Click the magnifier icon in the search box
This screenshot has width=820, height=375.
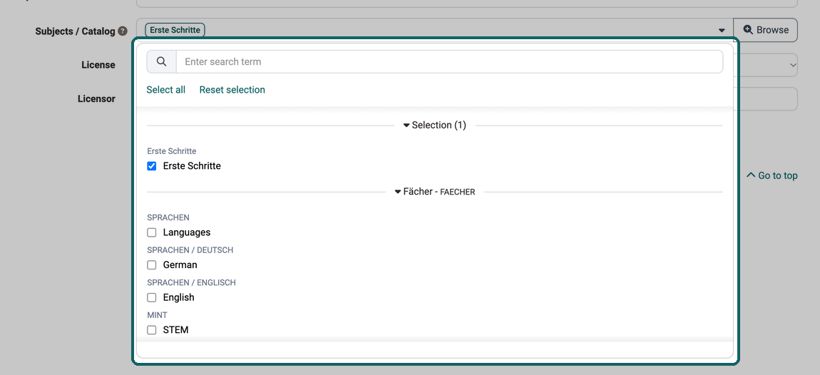(162, 62)
